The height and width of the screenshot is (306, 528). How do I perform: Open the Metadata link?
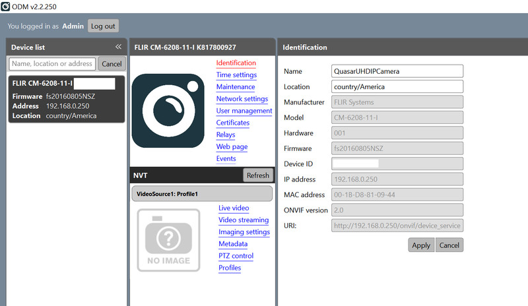point(233,244)
